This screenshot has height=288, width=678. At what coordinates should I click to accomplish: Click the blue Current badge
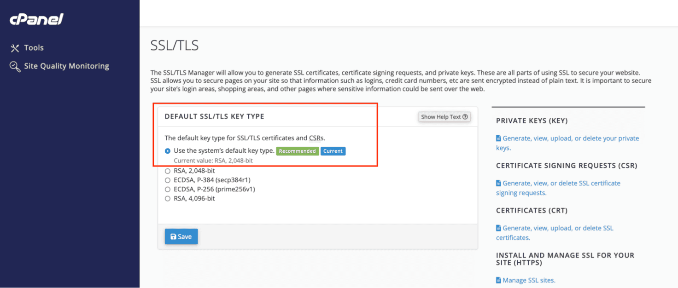tap(333, 151)
